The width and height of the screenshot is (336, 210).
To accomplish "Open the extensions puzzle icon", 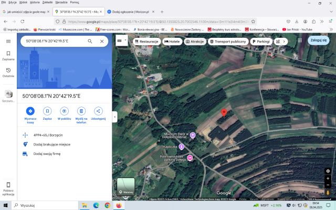I will click(x=314, y=22).
